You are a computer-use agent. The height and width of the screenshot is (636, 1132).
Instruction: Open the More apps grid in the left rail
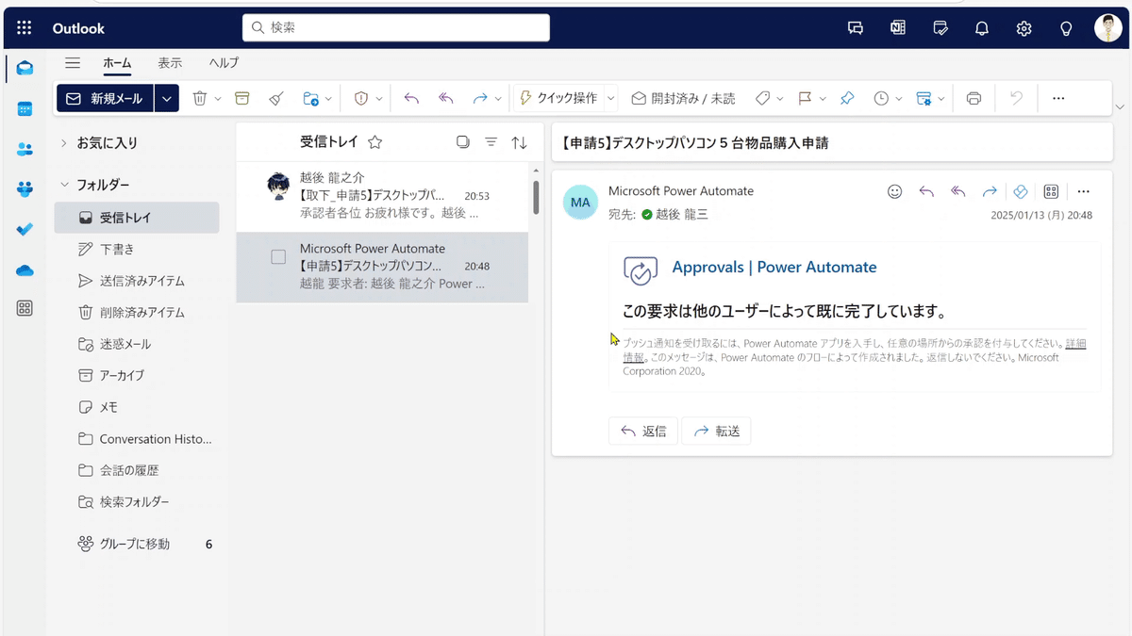point(25,308)
